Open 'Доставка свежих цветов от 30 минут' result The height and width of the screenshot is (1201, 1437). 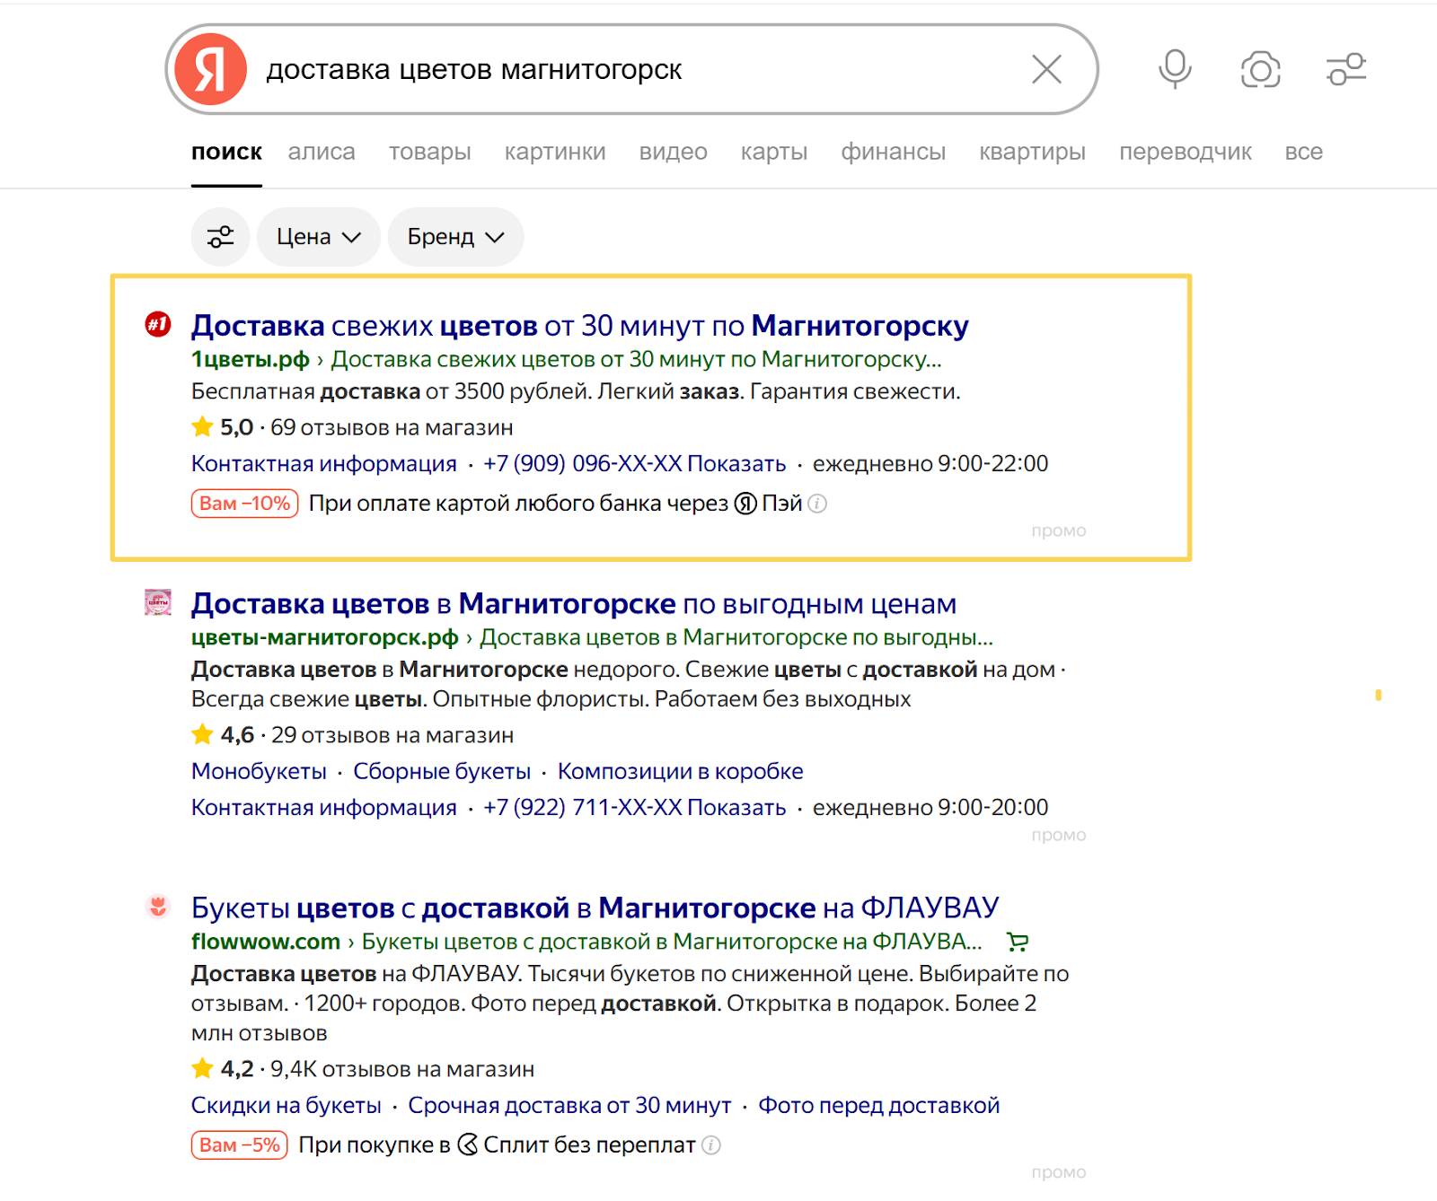coord(579,326)
